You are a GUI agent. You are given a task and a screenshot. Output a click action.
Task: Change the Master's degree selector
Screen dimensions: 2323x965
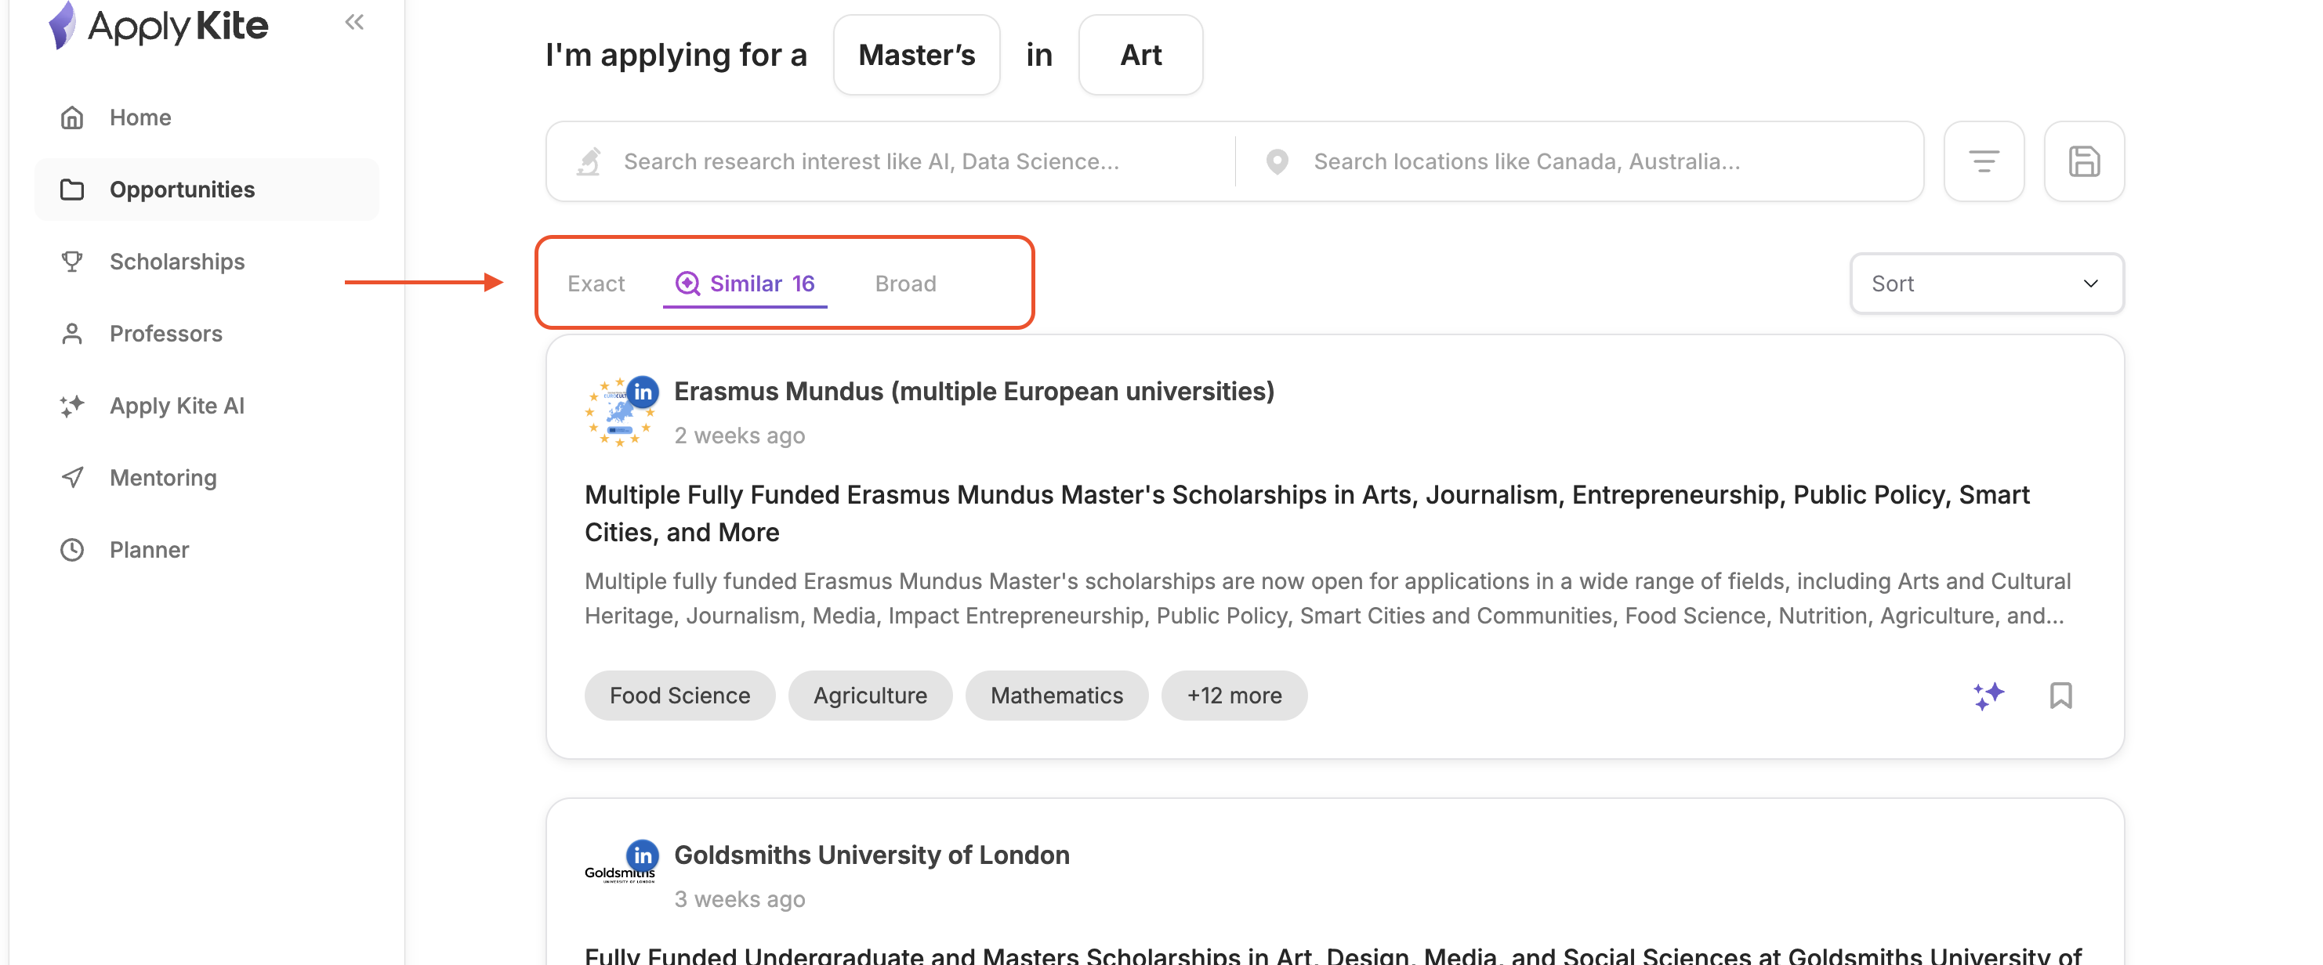pos(916,55)
